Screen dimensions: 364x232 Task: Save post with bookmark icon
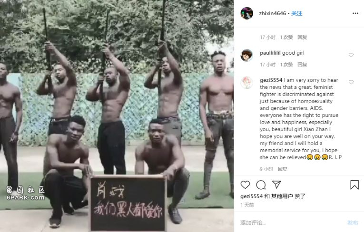(x=354, y=185)
